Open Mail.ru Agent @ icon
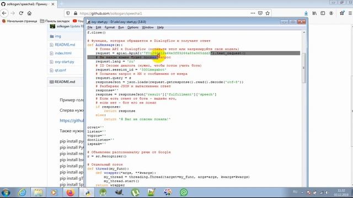This screenshot has width=353, height=198. (184, 193)
